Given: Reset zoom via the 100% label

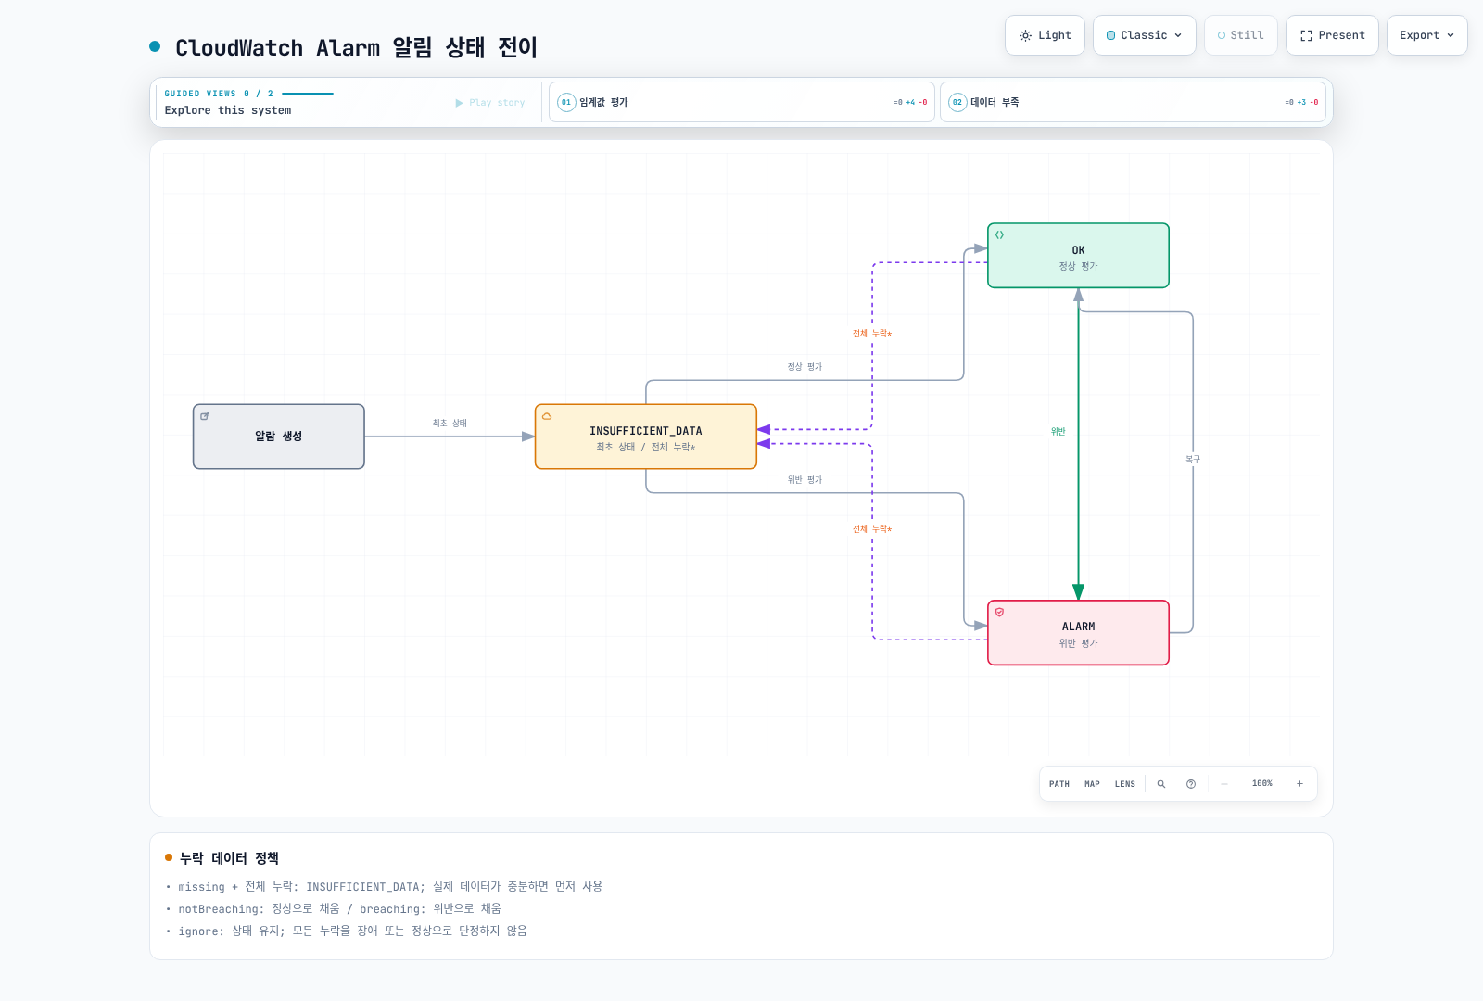Looking at the screenshot, I should (x=1262, y=784).
